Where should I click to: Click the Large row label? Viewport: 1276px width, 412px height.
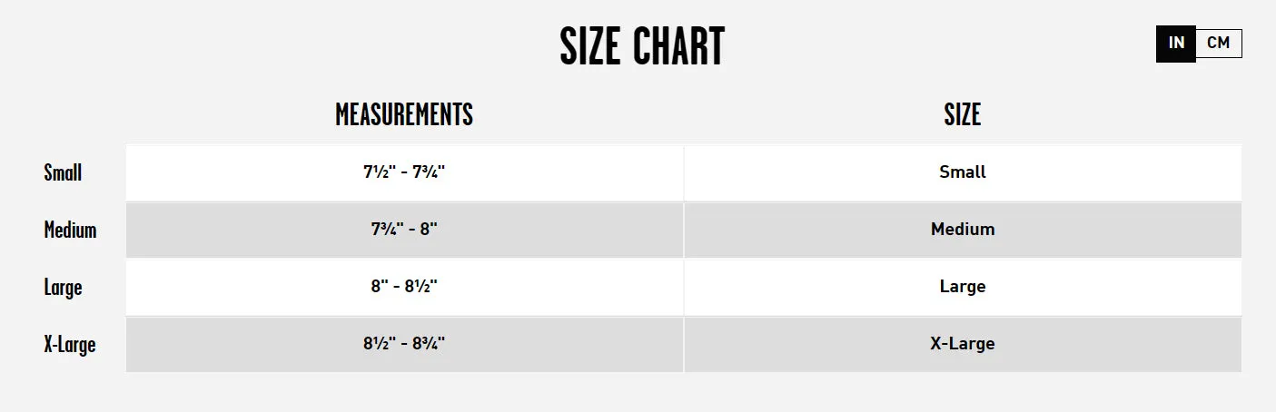click(63, 288)
